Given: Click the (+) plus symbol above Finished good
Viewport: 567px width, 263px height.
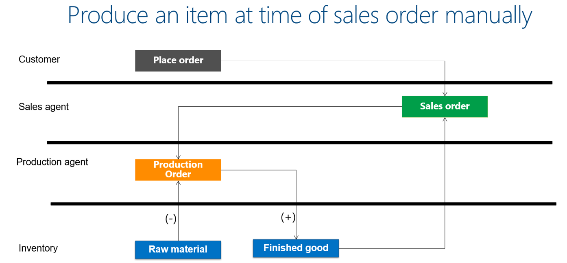Looking at the screenshot, I should pyautogui.click(x=288, y=218).
